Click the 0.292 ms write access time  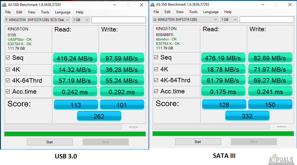coord(122,92)
